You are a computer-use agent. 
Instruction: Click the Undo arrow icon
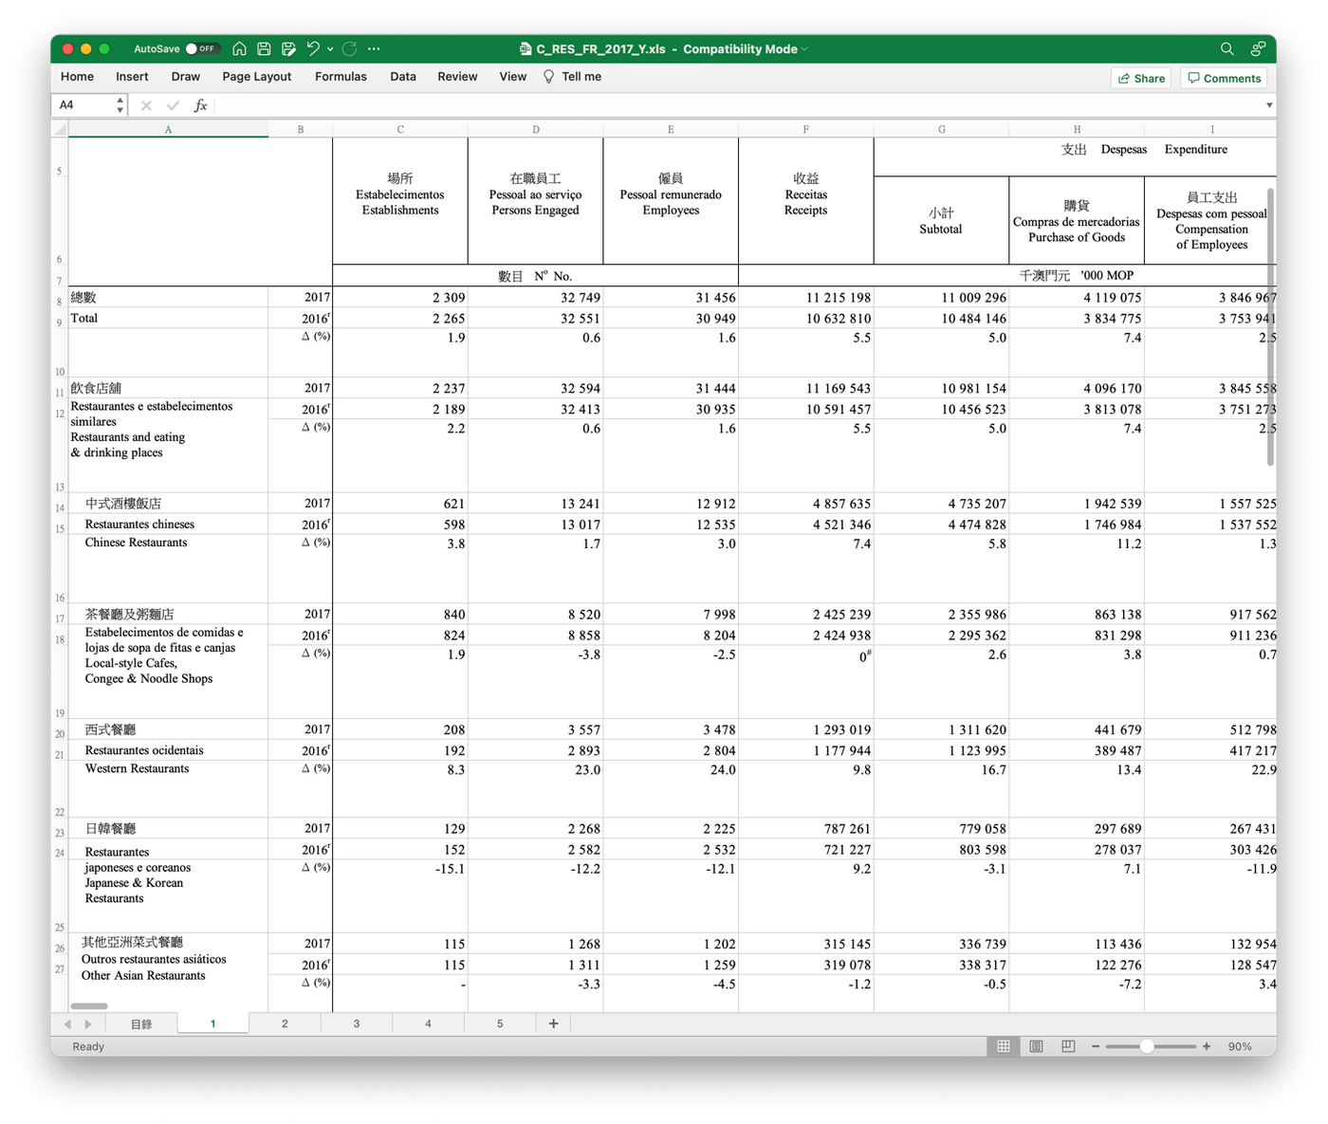313,48
